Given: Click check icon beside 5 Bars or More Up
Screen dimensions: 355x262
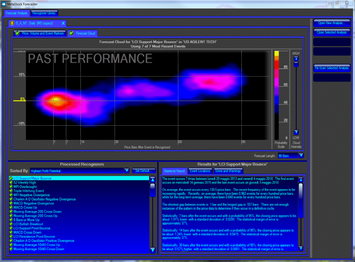Looking at the screenshot, I should pyautogui.click(x=11, y=220).
